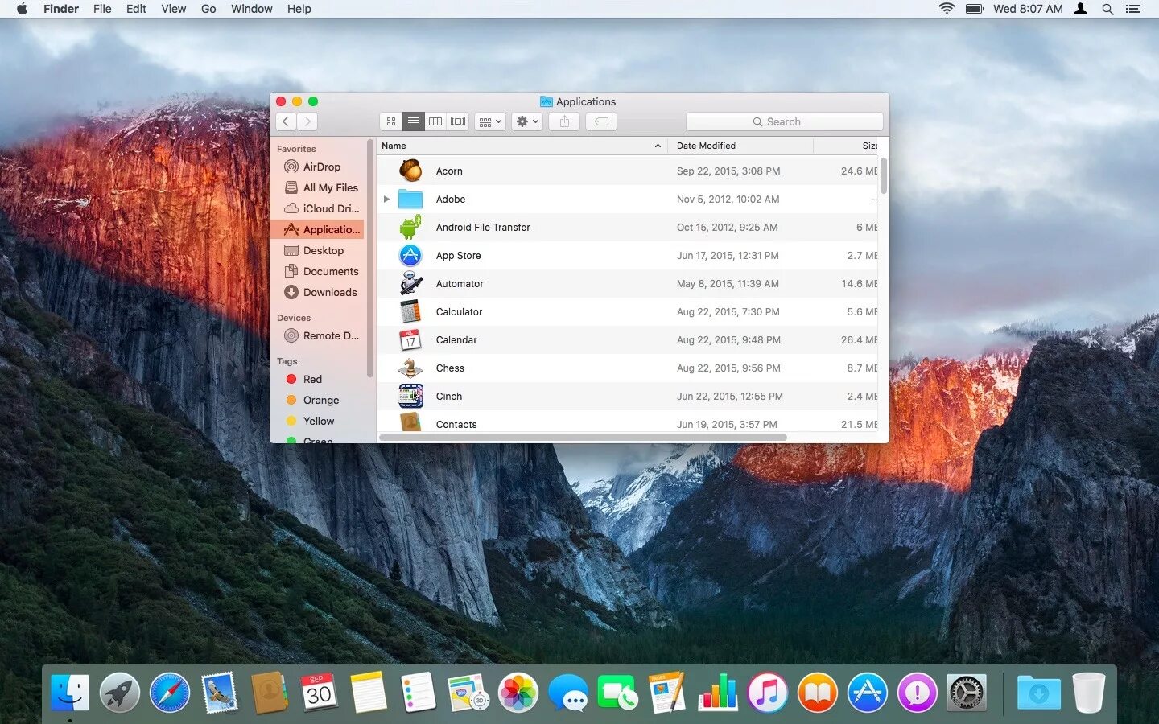Open the Go menu
Viewport: 1159px width, 724px height.
coord(208,9)
